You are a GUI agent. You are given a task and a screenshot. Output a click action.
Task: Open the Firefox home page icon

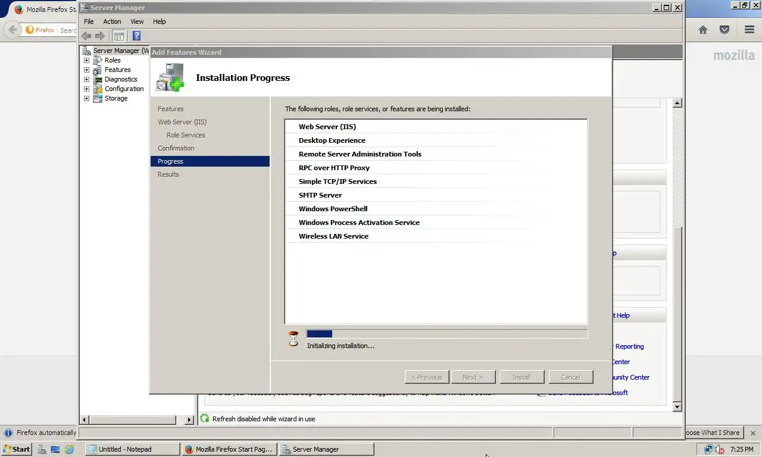click(x=703, y=30)
